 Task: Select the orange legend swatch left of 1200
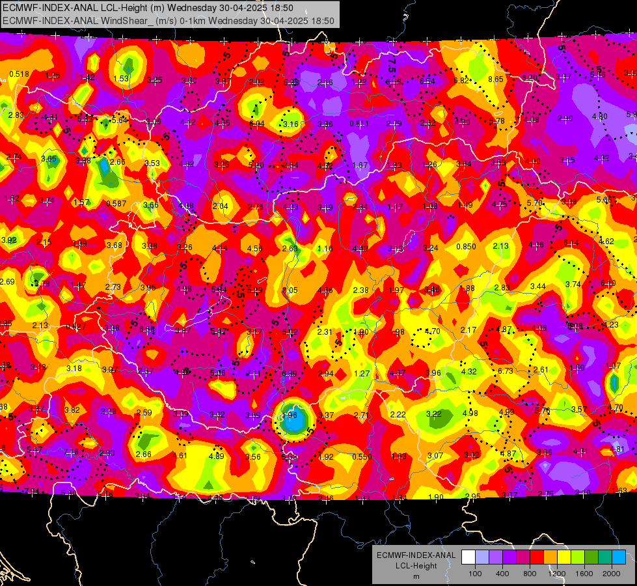[550, 557]
